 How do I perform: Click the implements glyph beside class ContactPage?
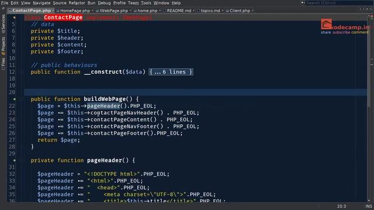(14, 17)
